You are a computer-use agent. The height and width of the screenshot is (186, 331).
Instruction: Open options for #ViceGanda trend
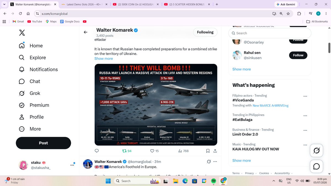[305, 96]
